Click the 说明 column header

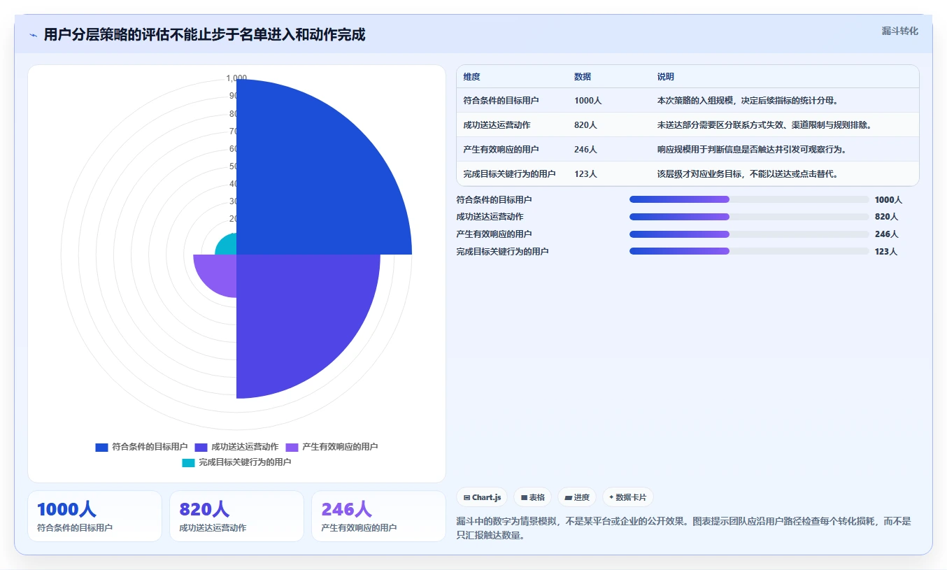(666, 77)
